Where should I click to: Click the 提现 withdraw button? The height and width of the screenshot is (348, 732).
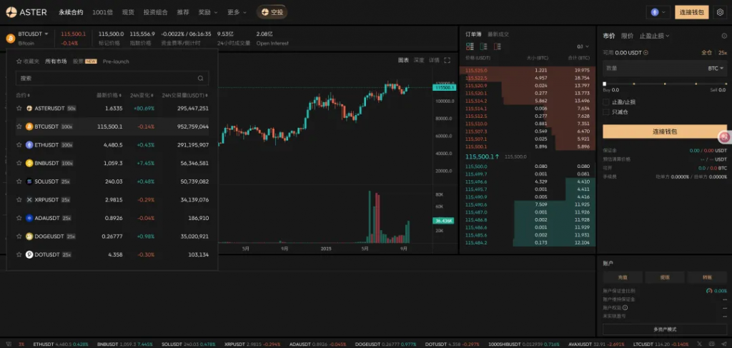tap(665, 277)
